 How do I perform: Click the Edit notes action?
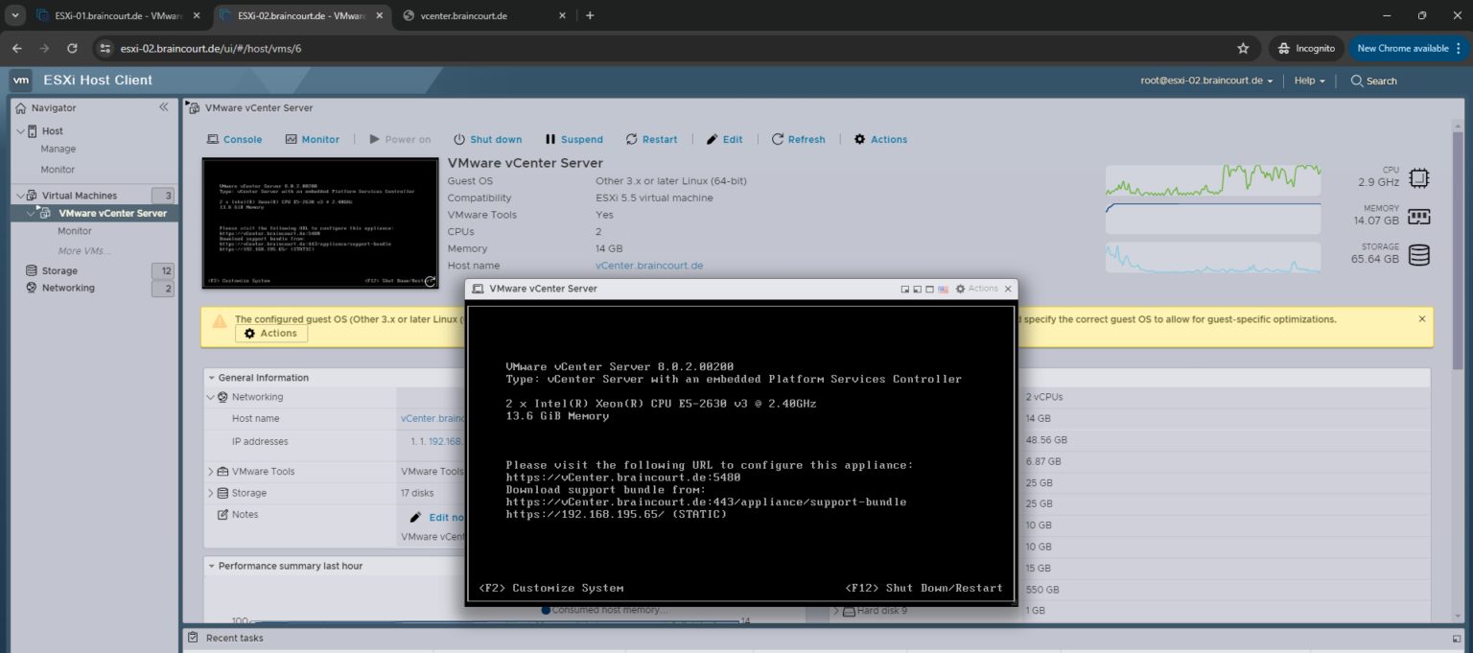pyautogui.click(x=444, y=517)
